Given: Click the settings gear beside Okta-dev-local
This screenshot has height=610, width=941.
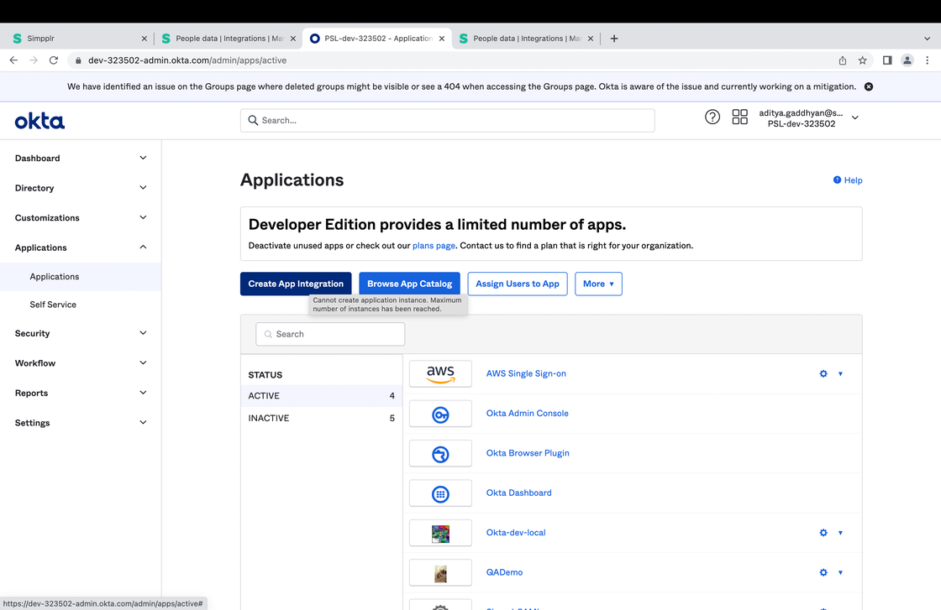Looking at the screenshot, I should click(x=823, y=532).
